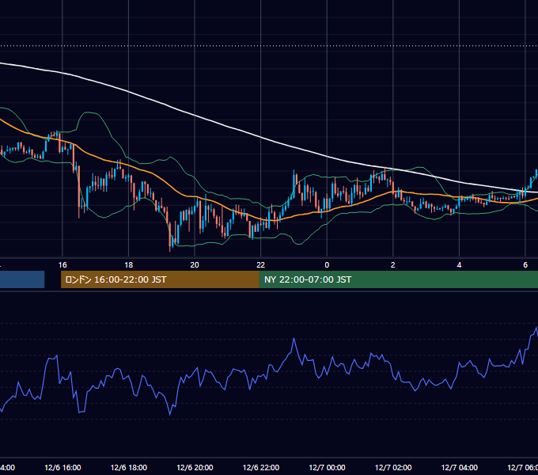Click the 12/7 00:00 date label
Image resolution: width=538 pixels, height=475 pixels.
pos(327,467)
